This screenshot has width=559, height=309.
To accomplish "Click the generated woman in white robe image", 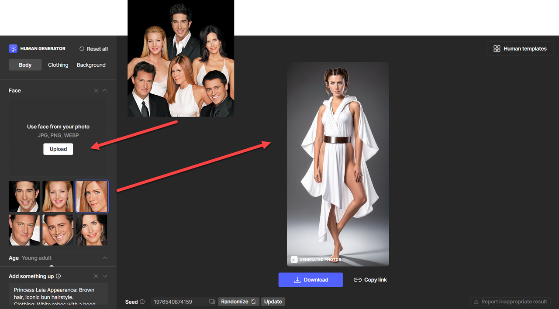I will (338, 164).
